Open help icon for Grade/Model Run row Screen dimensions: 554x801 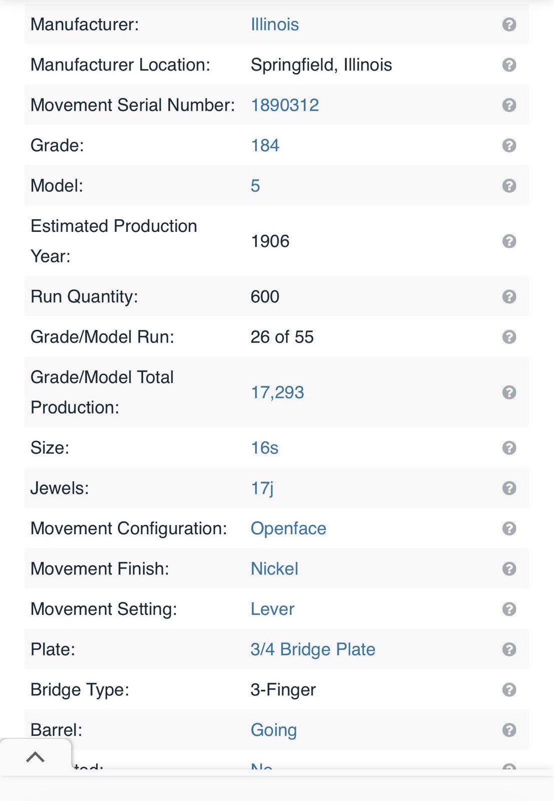509,337
